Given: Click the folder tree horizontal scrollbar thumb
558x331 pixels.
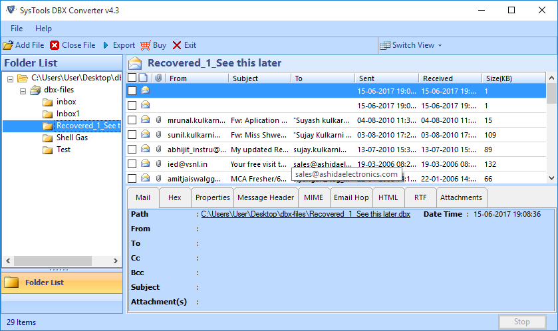Looking at the screenshot, I should [x=53, y=261].
